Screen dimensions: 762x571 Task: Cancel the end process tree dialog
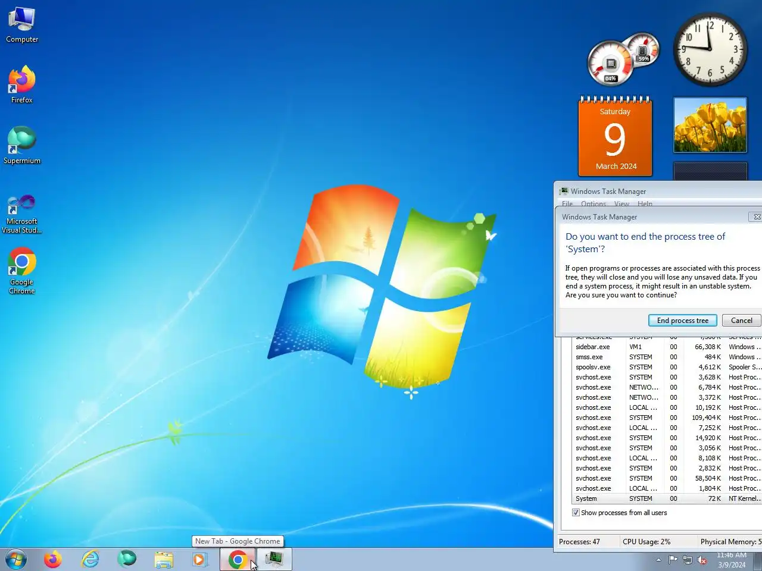(x=741, y=321)
